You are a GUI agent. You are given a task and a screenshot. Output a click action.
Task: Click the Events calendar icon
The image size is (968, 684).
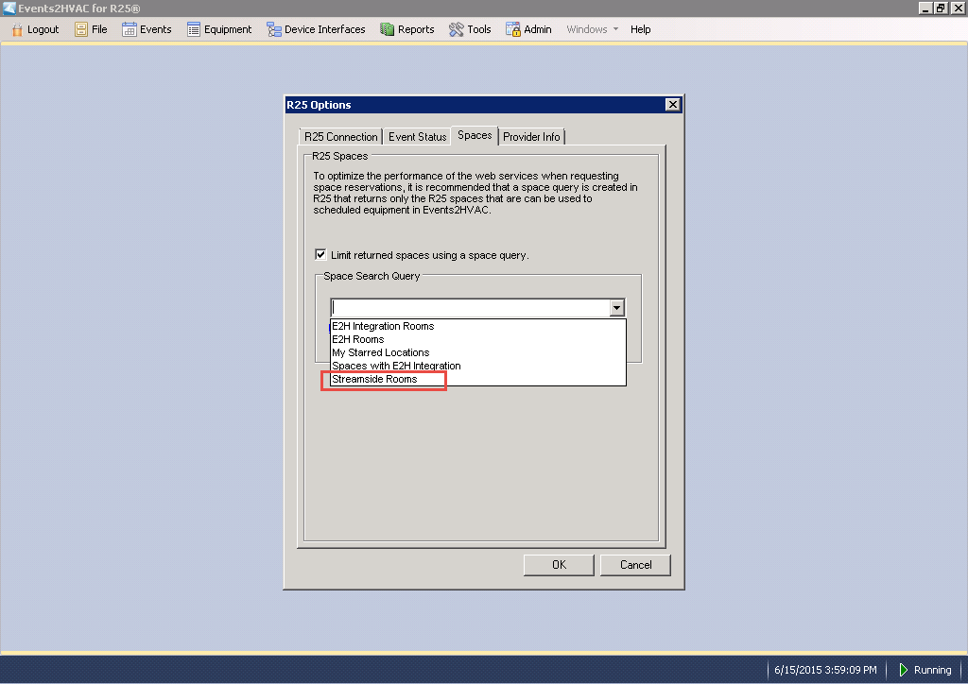click(129, 29)
